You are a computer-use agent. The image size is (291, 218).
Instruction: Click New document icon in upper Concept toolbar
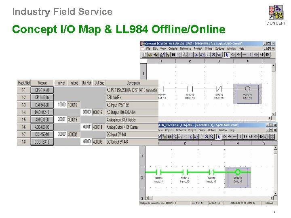click(x=144, y=55)
